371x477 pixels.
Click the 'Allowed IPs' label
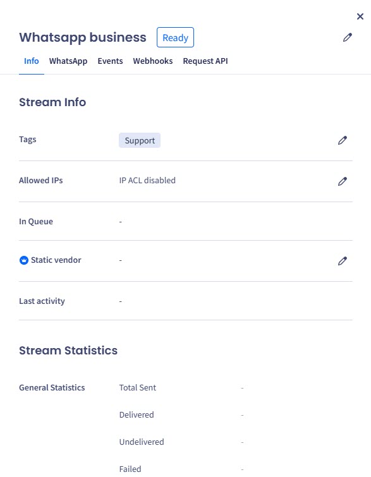41,181
